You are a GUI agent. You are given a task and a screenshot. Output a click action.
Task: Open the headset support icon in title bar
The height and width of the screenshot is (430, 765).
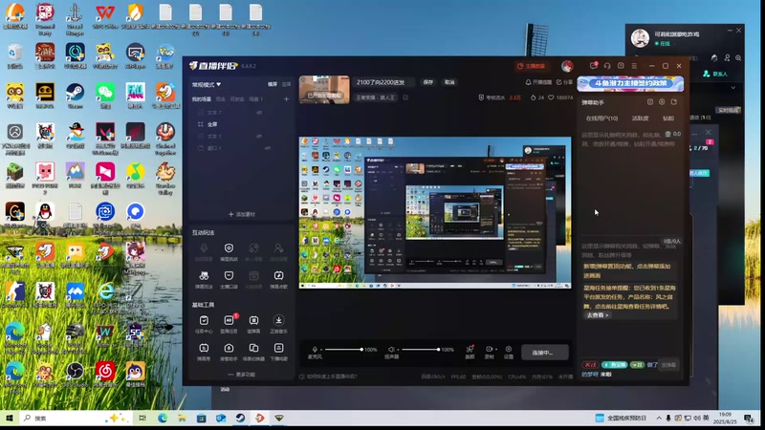pos(607,66)
